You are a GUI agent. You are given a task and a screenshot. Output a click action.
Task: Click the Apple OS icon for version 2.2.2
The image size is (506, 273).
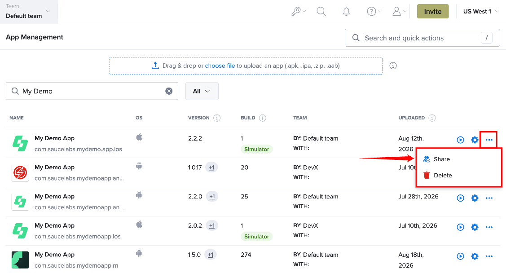point(139,137)
